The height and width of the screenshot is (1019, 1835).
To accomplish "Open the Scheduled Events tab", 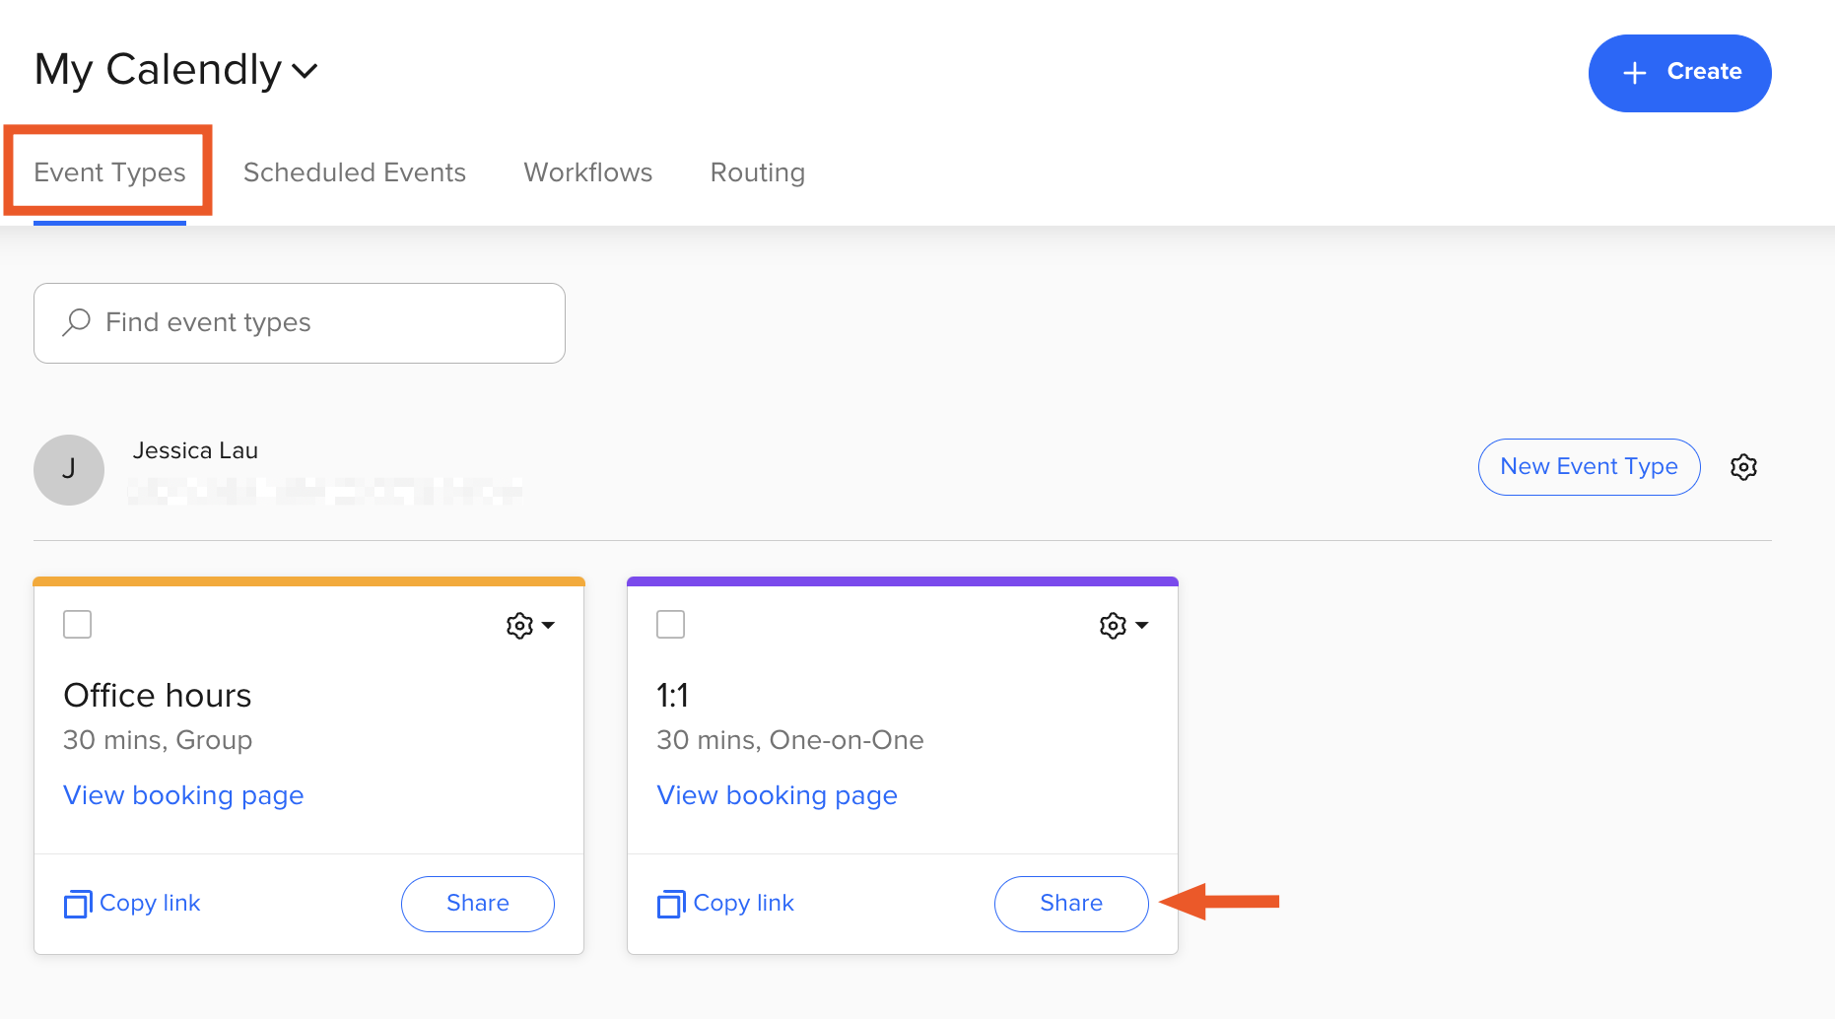I will [x=355, y=172].
